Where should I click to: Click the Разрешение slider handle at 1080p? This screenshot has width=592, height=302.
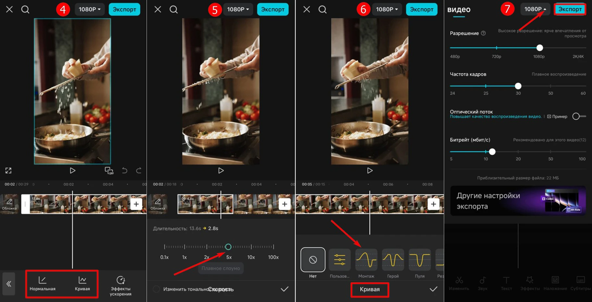point(540,48)
